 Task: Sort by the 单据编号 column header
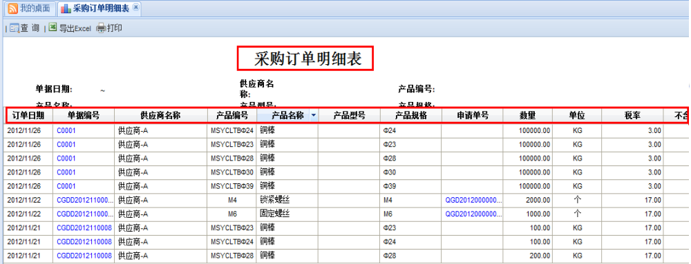pyautogui.click(x=84, y=116)
